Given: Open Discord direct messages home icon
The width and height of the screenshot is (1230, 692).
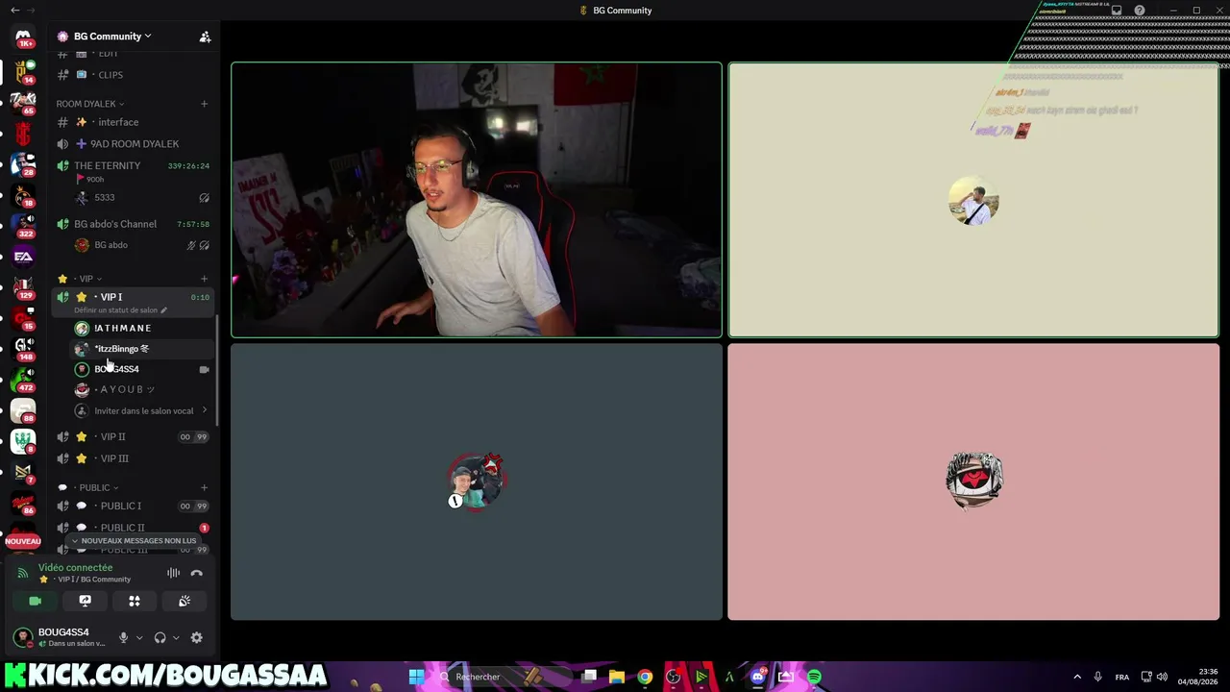Looking at the screenshot, I should [x=23, y=37].
